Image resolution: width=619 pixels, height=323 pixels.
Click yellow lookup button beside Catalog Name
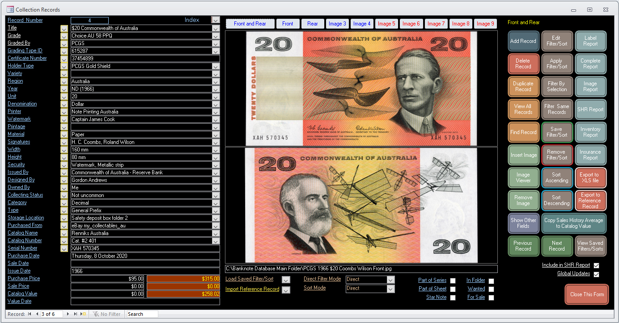point(64,233)
